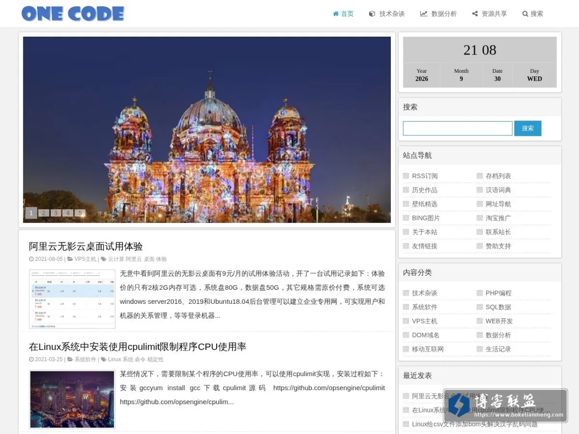
Task: Open the 历史作品 link
Action: tap(425, 190)
